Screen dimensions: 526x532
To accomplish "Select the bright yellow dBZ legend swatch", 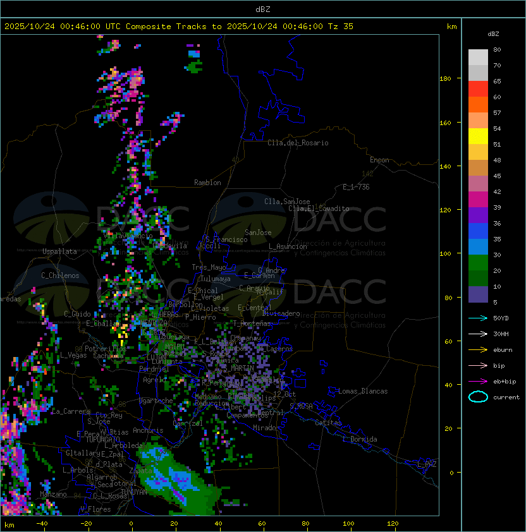I will point(478,136).
